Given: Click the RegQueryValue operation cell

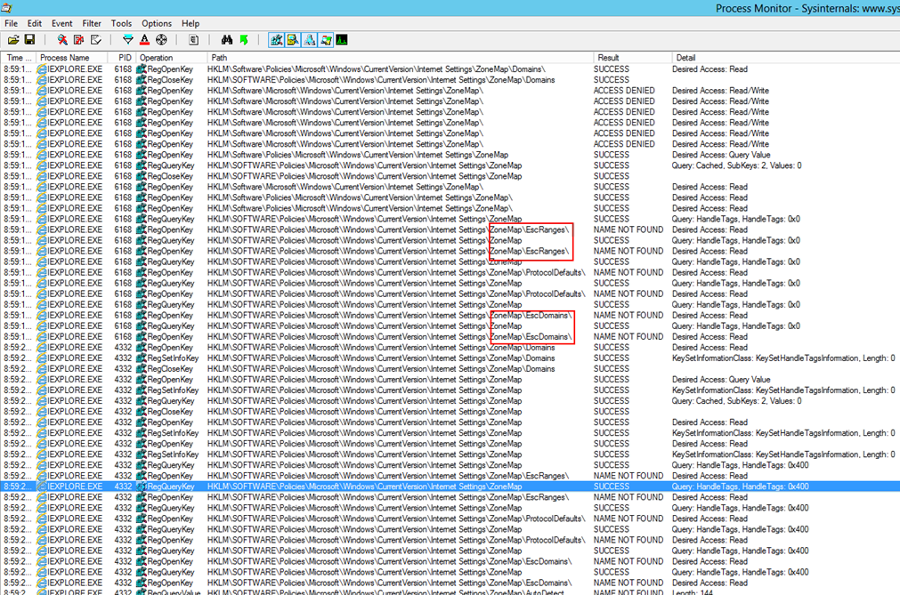Looking at the screenshot, I should click(174, 592).
